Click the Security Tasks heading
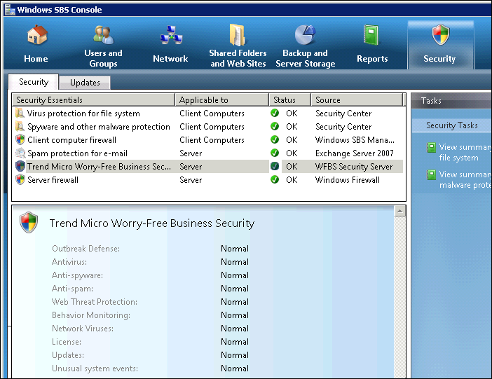 point(452,125)
